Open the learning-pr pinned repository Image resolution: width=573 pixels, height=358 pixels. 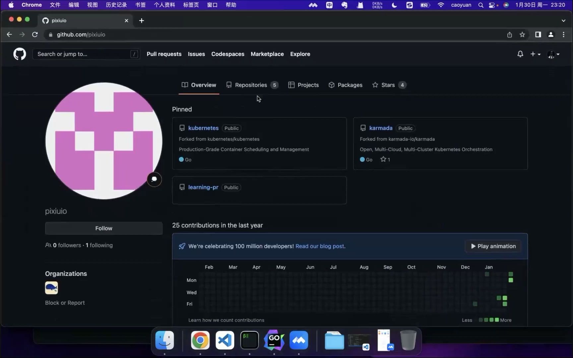tap(203, 187)
